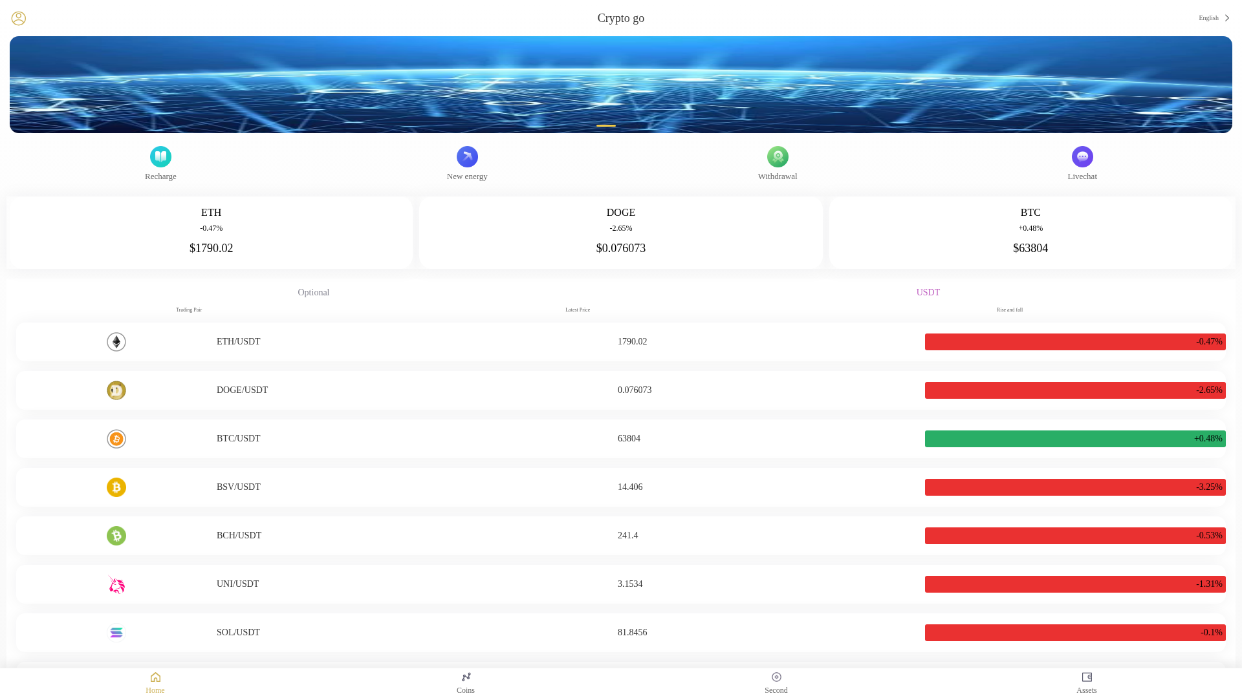Open the New energy icon

click(x=467, y=156)
